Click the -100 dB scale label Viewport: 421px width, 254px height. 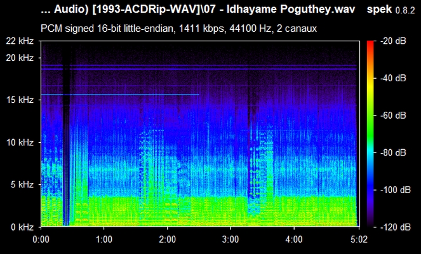[396, 190]
